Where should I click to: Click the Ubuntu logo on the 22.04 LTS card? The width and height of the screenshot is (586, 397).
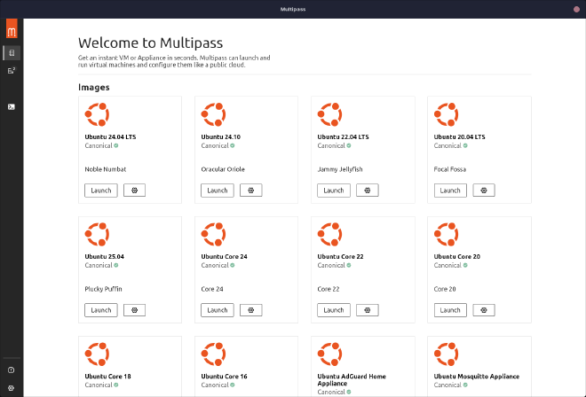[329, 114]
